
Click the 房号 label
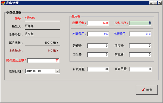18,18
